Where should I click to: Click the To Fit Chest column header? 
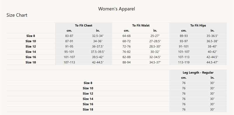84,25
